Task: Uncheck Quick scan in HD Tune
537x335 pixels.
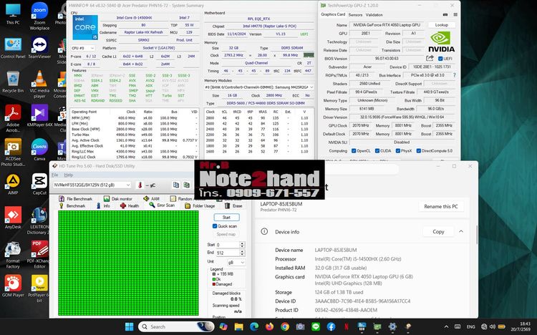Action: coord(215,226)
